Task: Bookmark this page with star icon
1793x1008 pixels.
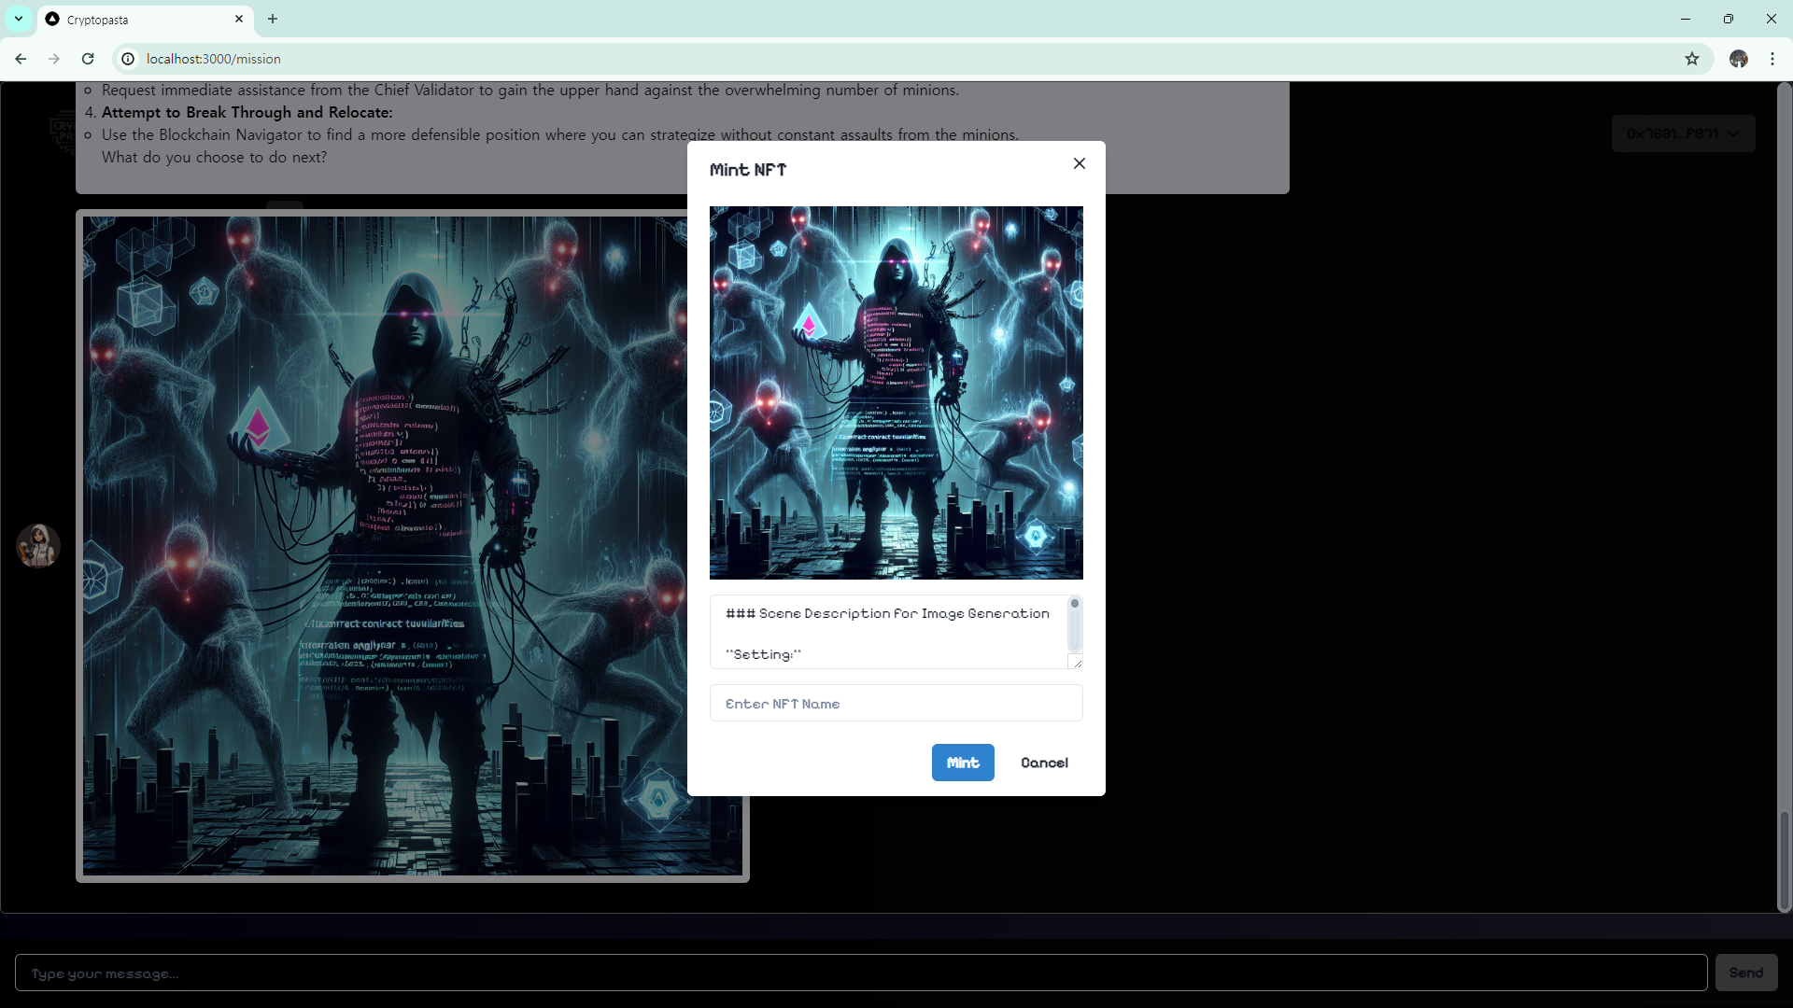Action: pos(1692,59)
